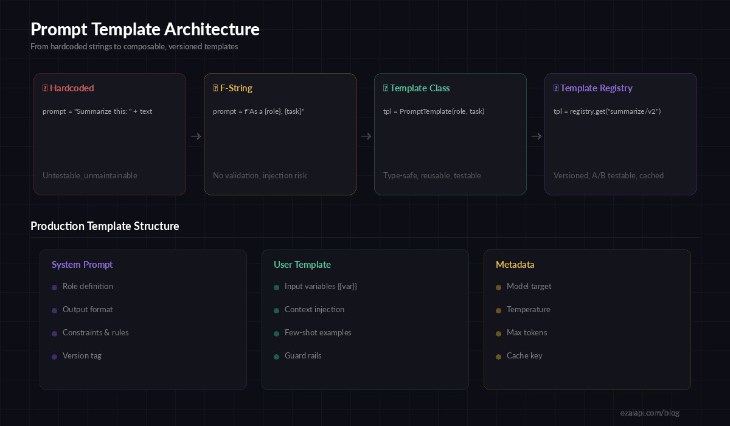
Task: Select the Production Template Structure heading
Action: pyautogui.click(x=105, y=226)
